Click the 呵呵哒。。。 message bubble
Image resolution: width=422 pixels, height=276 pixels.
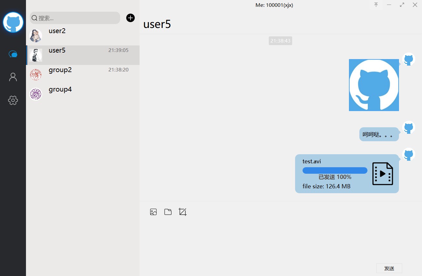tap(379, 134)
